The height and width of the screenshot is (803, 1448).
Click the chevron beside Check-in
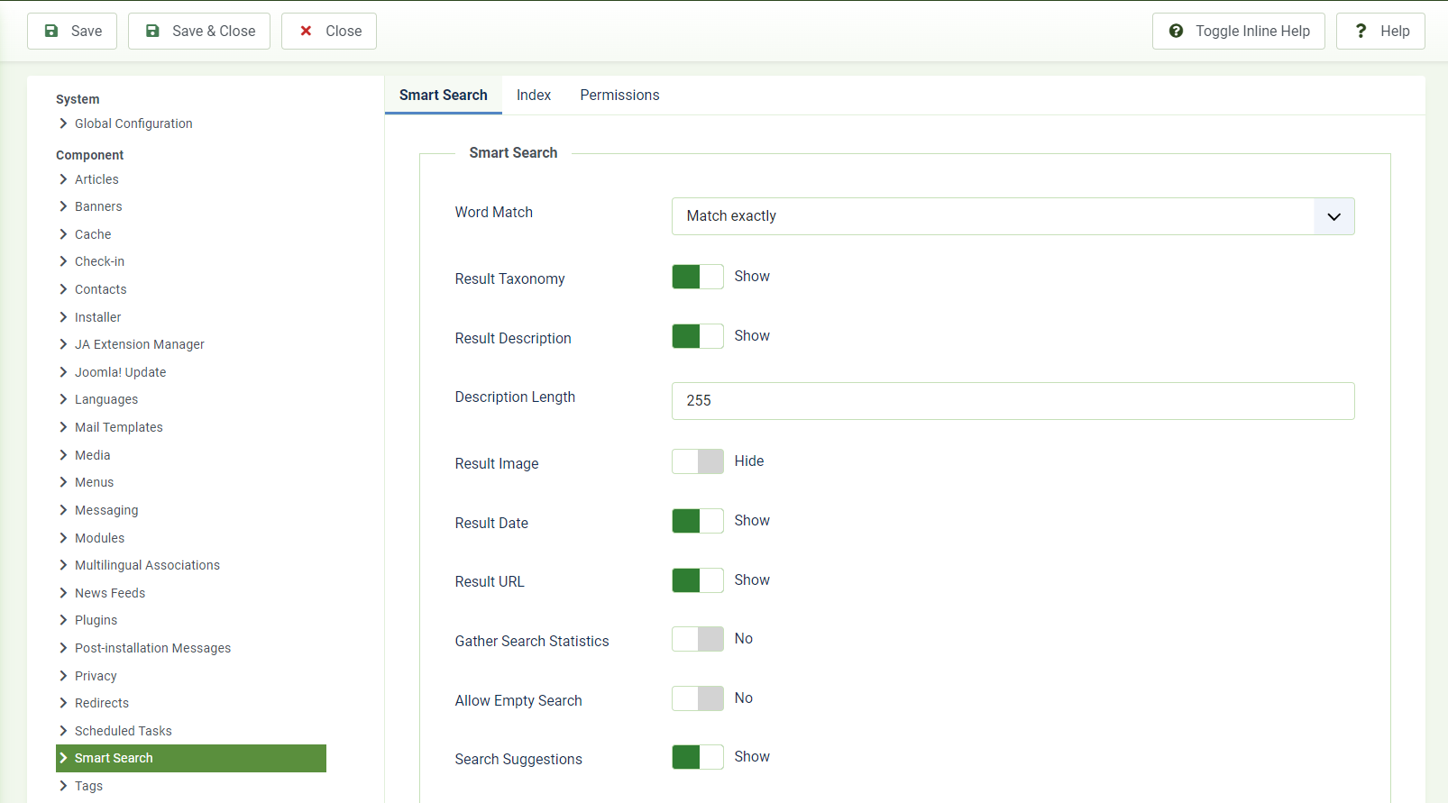63,261
